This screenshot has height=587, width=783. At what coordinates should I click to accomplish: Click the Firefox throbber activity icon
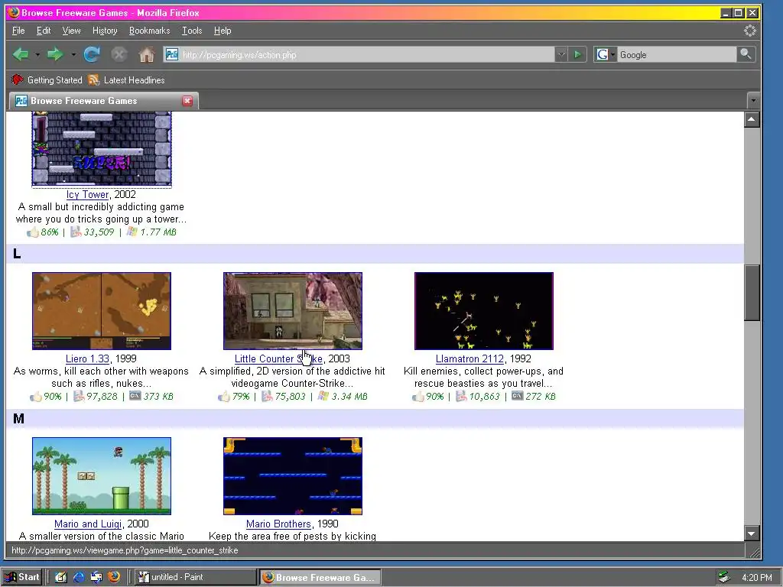750,31
